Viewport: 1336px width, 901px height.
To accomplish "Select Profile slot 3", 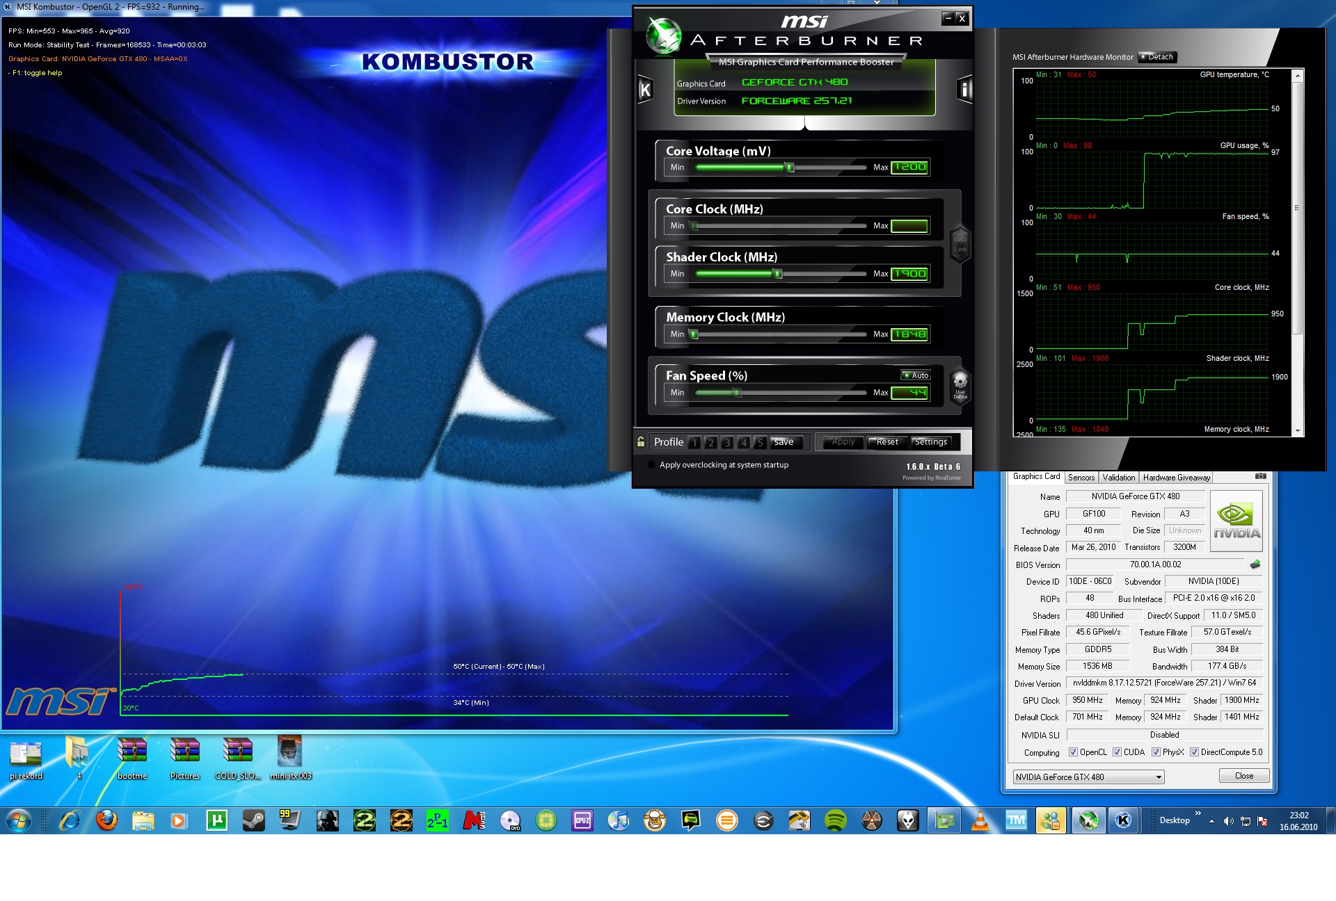I will (x=727, y=442).
